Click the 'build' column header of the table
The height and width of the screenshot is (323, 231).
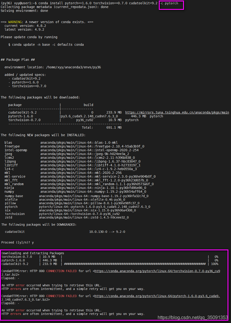coord(88,105)
